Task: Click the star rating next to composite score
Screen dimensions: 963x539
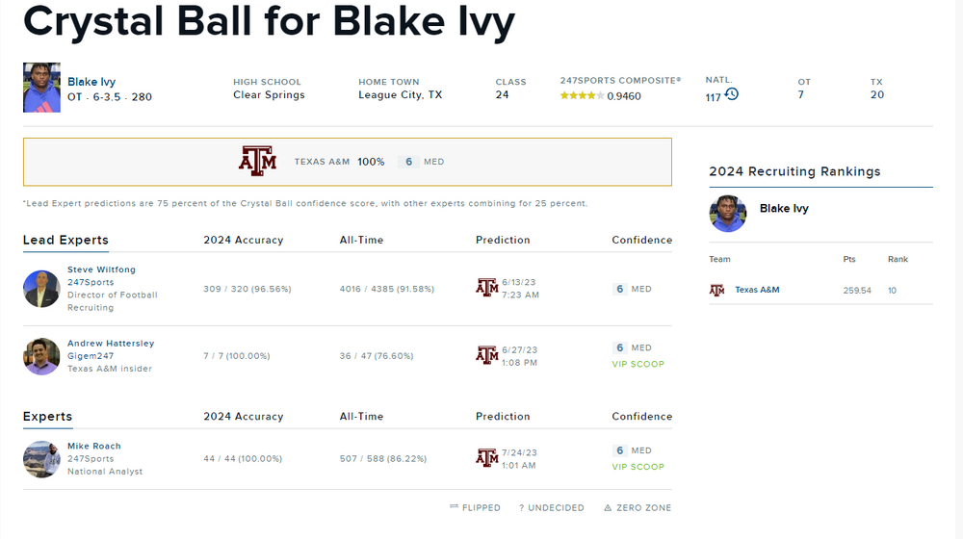Action: tap(582, 96)
